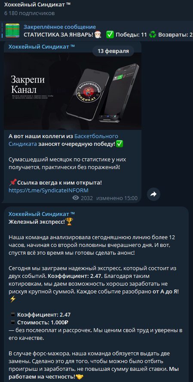This screenshot has height=382, width=193.
Task: Click the eye views icon showing 2032
Action: pyautogui.click(x=76, y=198)
